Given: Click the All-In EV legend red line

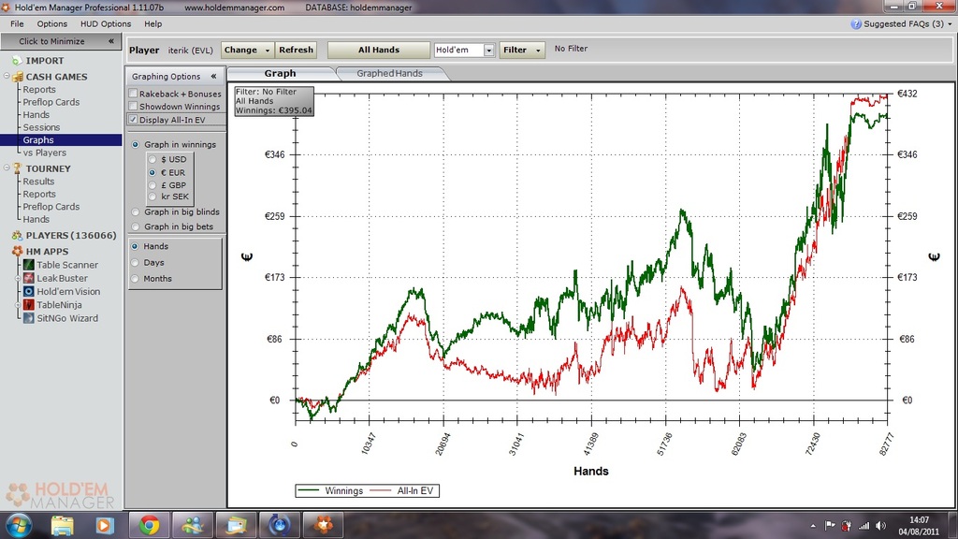Looking at the screenshot, I should 380,490.
